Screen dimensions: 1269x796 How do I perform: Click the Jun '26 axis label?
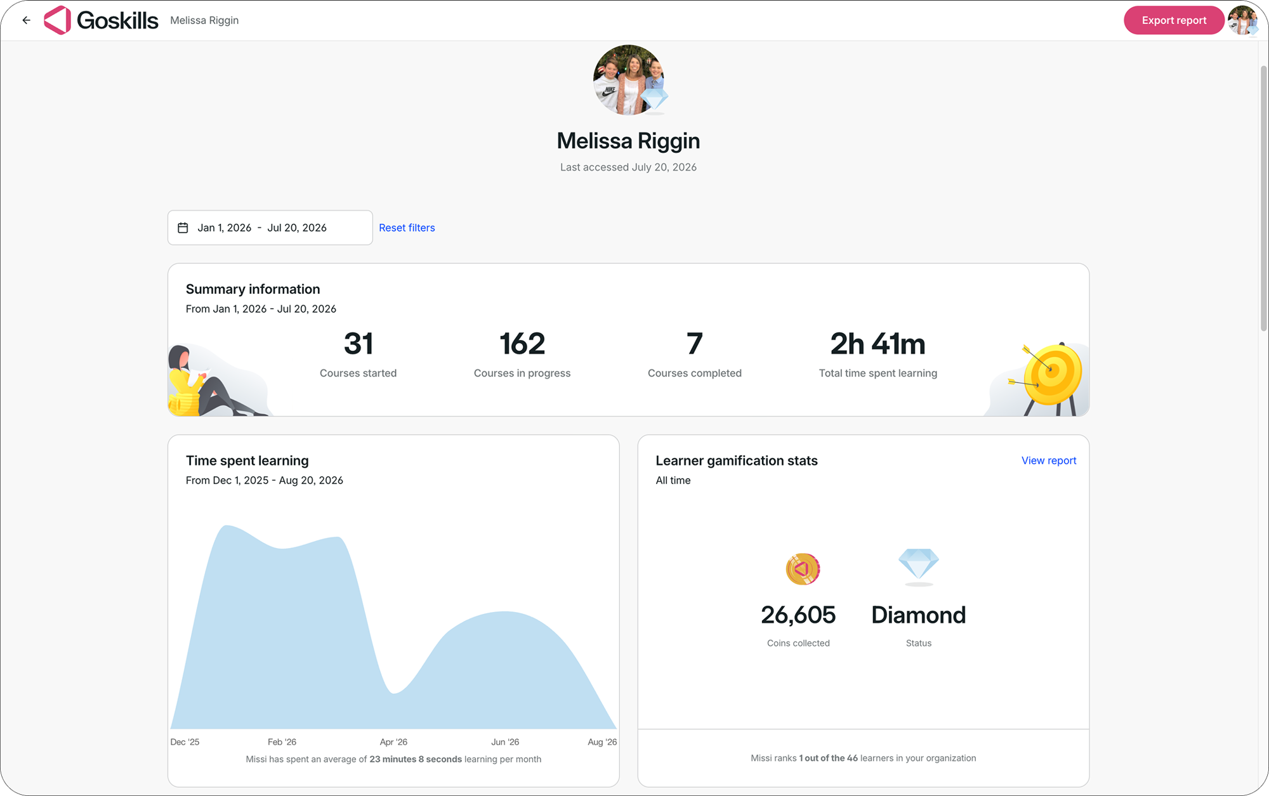pyautogui.click(x=505, y=741)
